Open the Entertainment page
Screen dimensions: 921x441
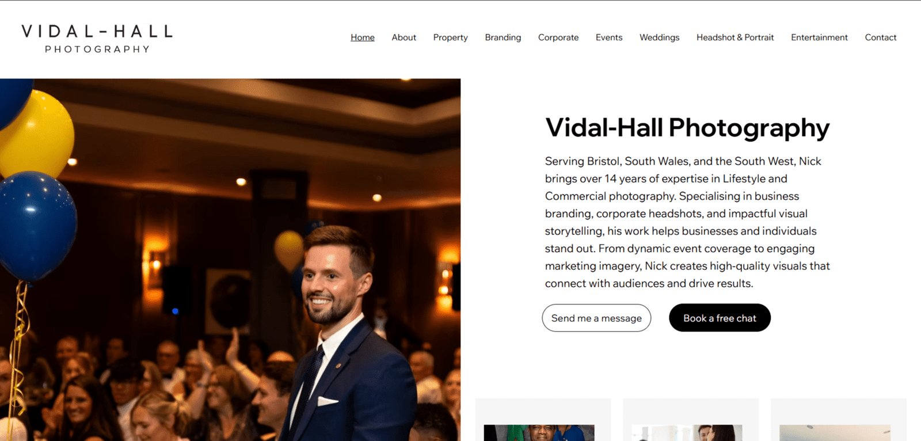(819, 37)
